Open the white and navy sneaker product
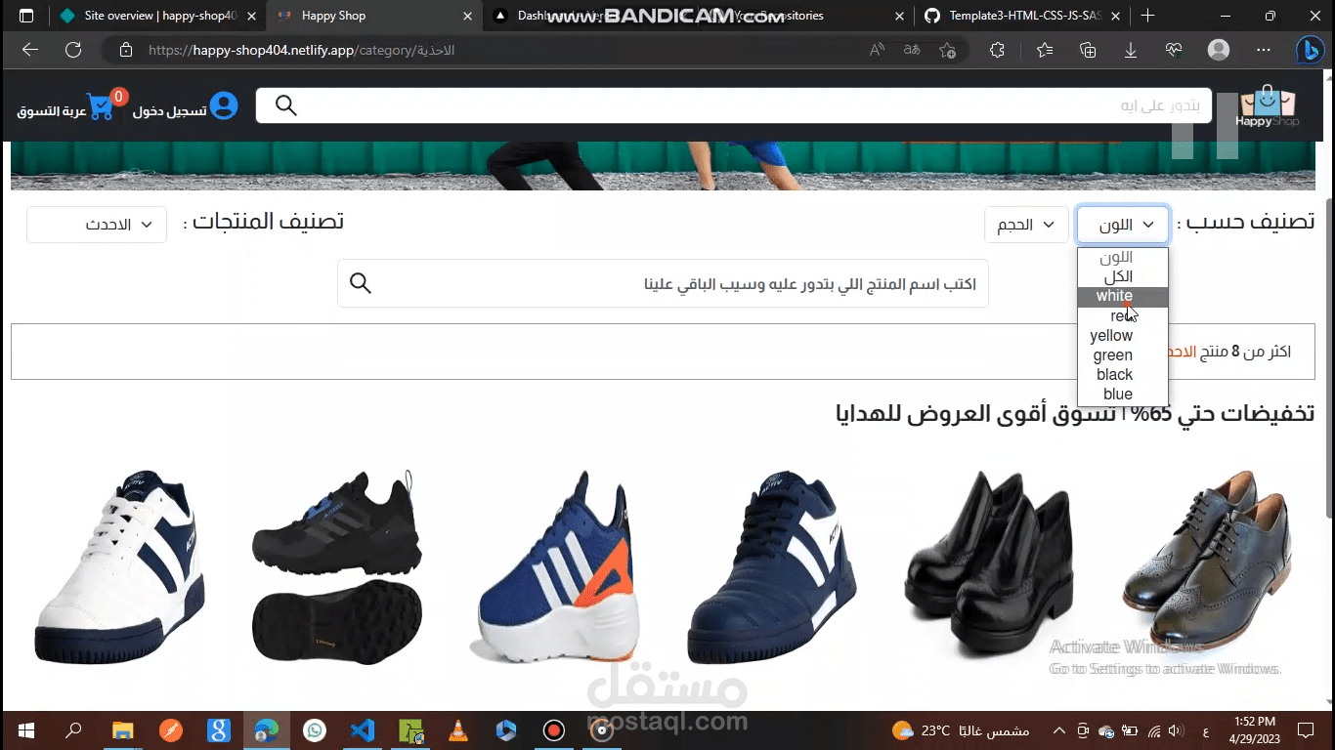 (x=120, y=566)
